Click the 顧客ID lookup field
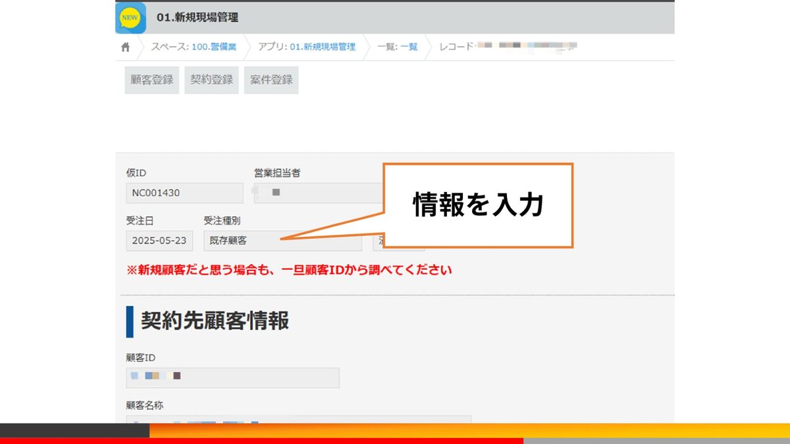 click(x=232, y=378)
